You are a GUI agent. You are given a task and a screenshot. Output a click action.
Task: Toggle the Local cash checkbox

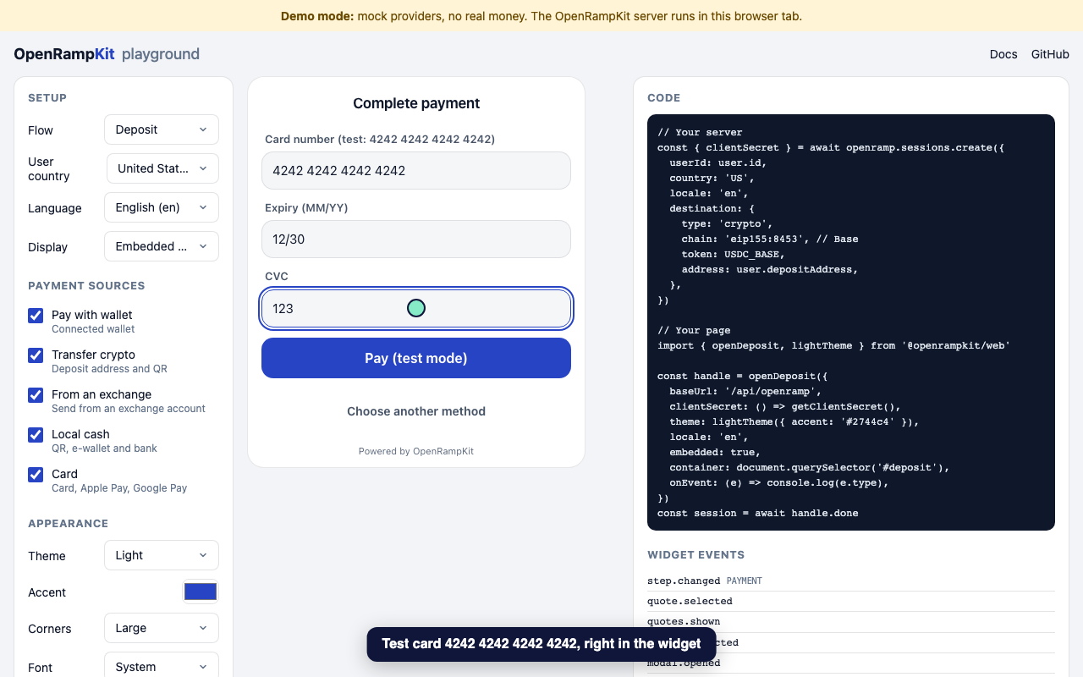click(x=36, y=435)
